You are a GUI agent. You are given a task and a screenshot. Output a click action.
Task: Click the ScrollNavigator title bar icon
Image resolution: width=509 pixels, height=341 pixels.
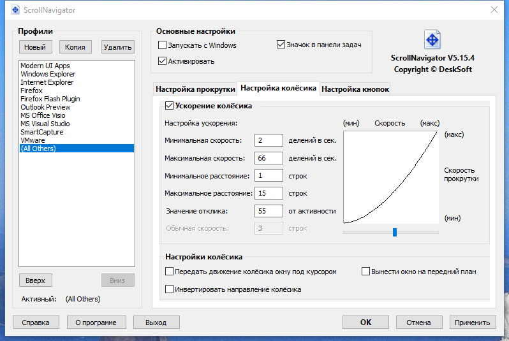(x=15, y=10)
